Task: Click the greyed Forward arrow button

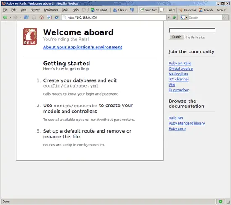Action: pos(15,17)
